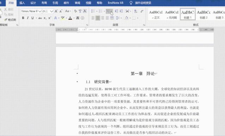Click the Line Spacing icon
This screenshot has height=136, width=225.
pyautogui.click(x=118, y=18)
